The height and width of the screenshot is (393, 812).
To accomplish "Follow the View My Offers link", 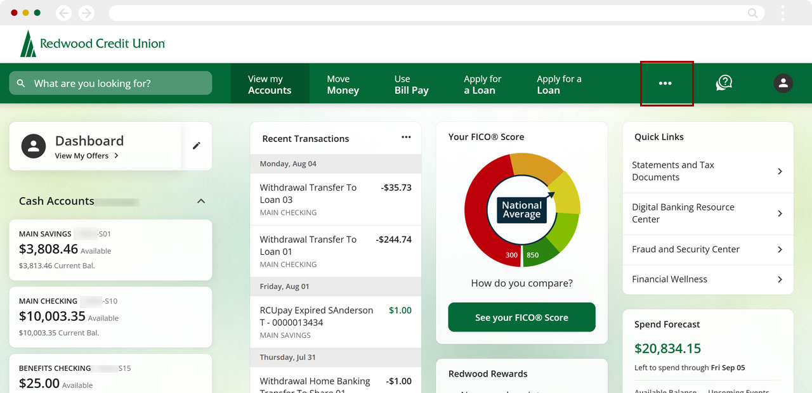I will [87, 156].
